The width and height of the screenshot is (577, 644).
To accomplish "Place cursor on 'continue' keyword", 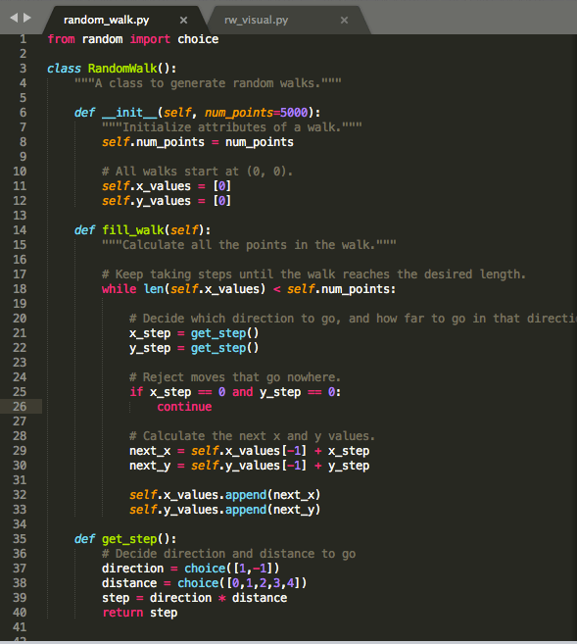I will point(184,407).
